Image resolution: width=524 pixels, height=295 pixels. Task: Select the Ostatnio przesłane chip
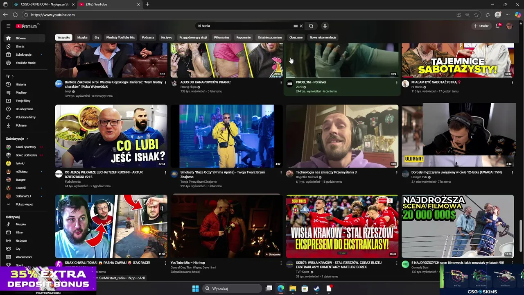[x=270, y=37]
